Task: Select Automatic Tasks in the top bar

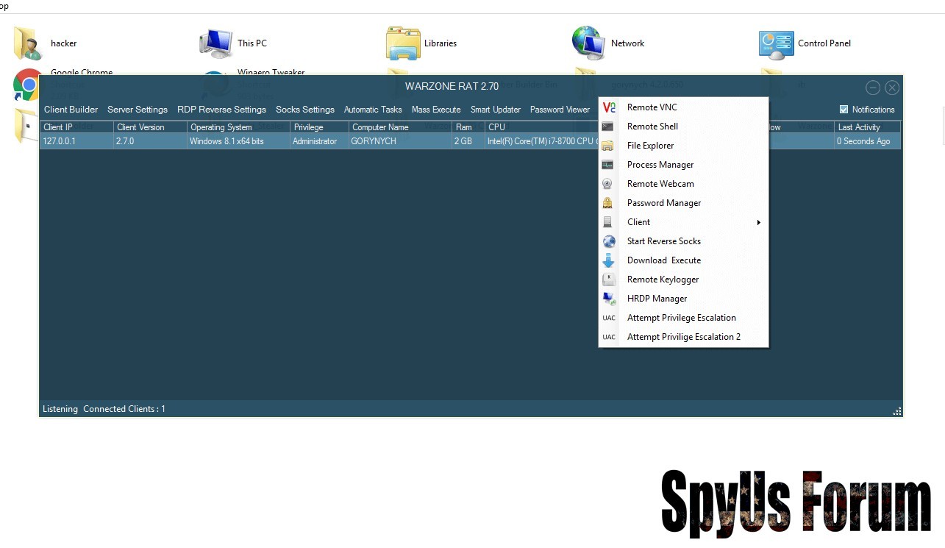Action: click(373, 110)
